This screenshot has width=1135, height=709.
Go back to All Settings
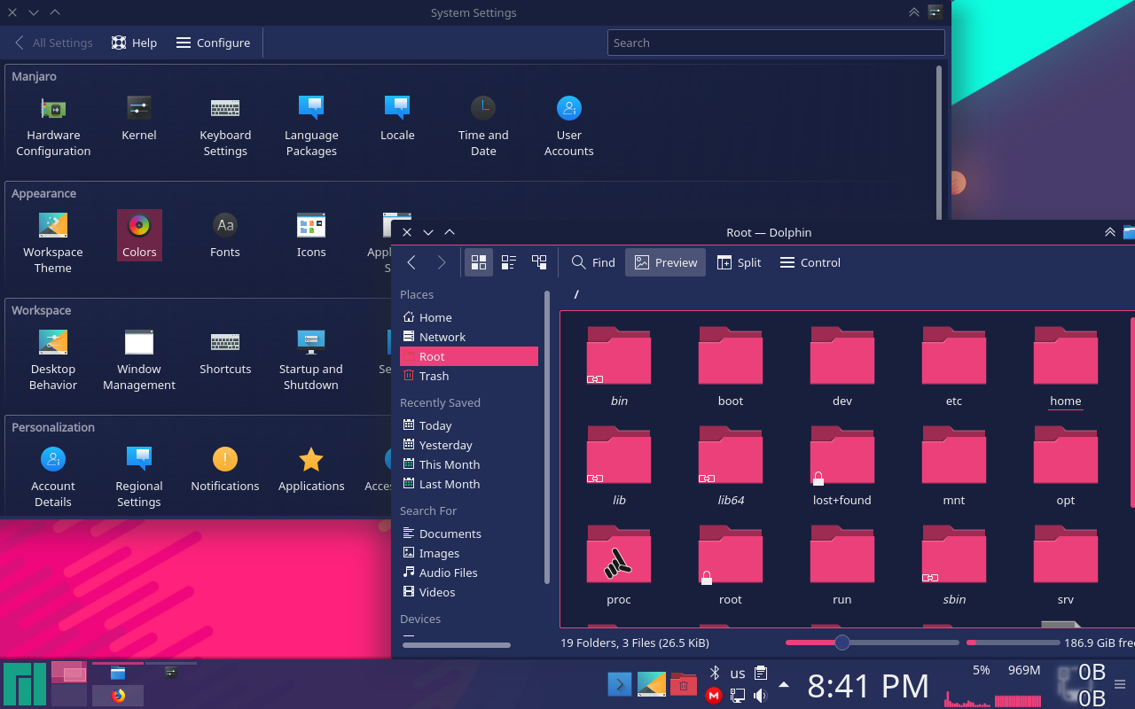tap(53, 43)
